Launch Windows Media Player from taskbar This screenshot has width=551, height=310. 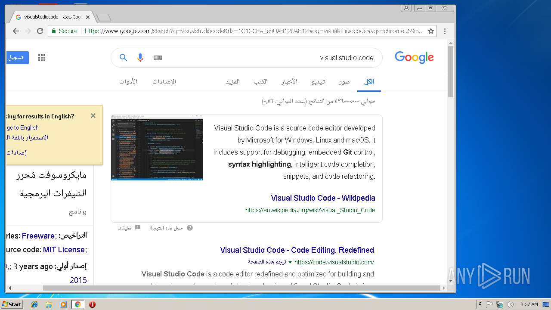(x=63, y=304)
